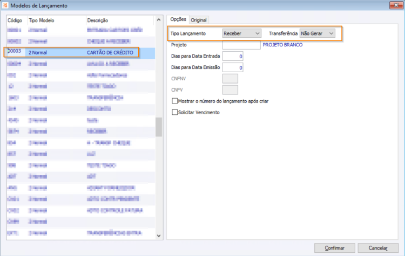This screenshot has height=256, width=405.
Task: Click the Confirmar button
Action: pyautogui.click(x=334, y=248)
